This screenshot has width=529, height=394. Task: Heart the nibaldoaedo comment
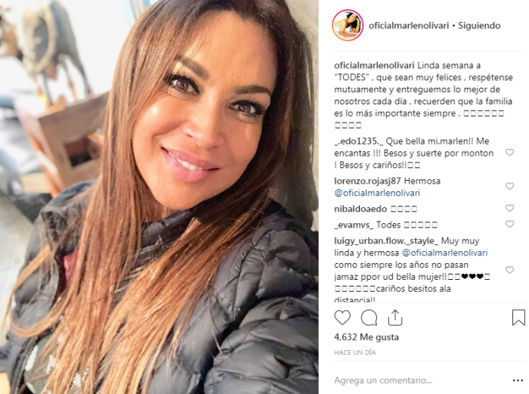coord(509,208)
